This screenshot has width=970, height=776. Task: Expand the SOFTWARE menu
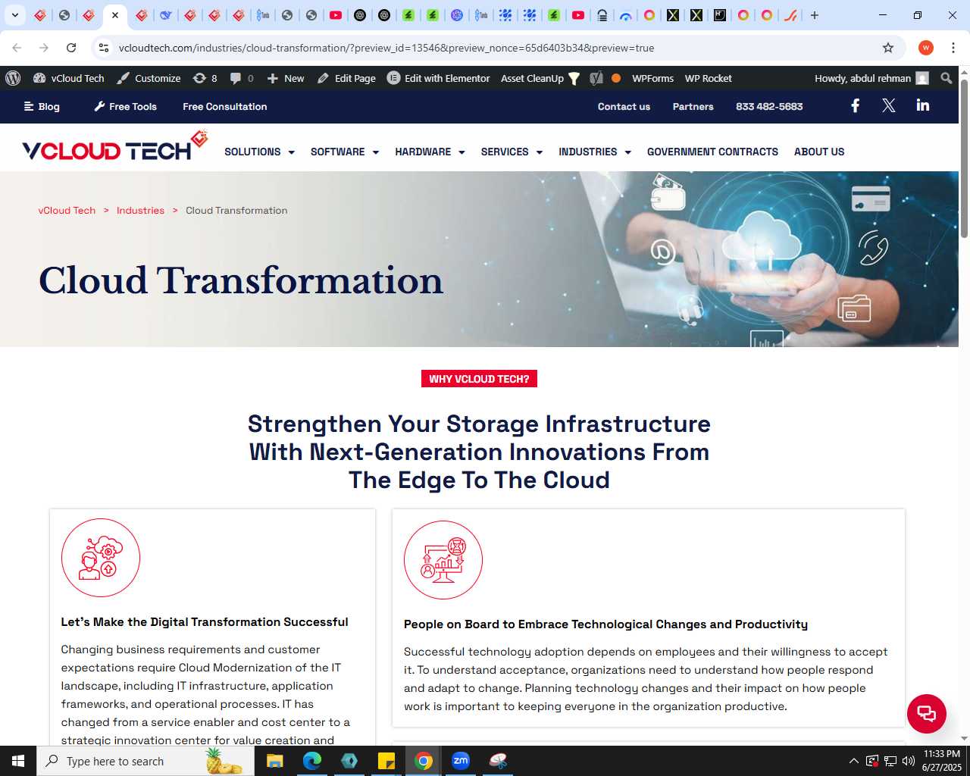tap(345, 152)
